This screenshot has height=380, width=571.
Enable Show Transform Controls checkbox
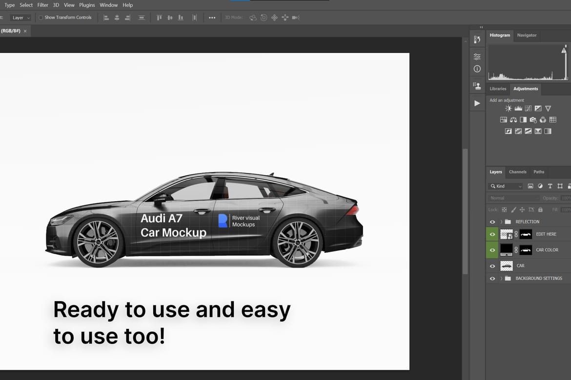(41, 18)
